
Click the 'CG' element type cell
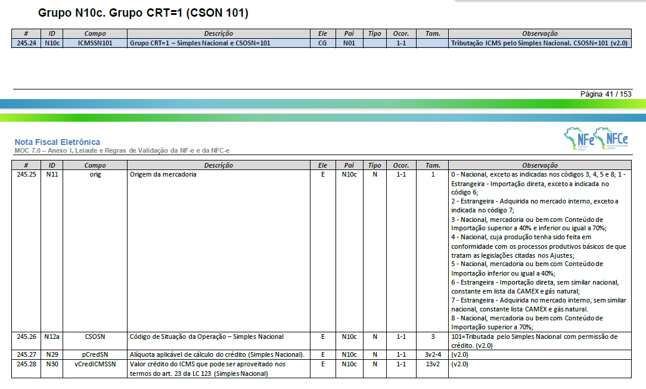(322, 43)
